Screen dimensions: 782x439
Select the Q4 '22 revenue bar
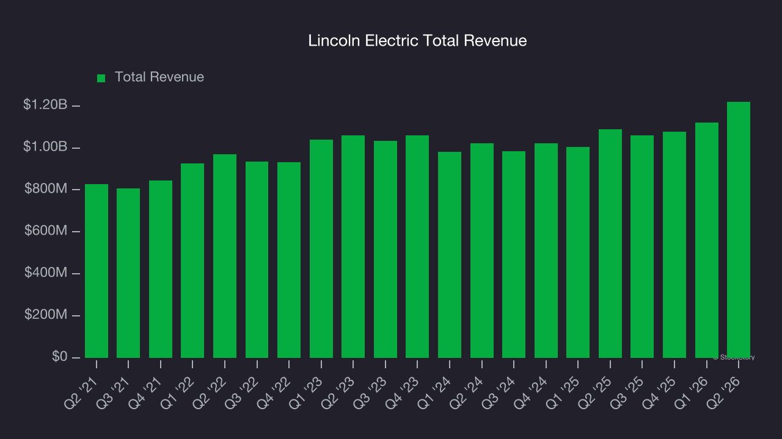[289, 260]
